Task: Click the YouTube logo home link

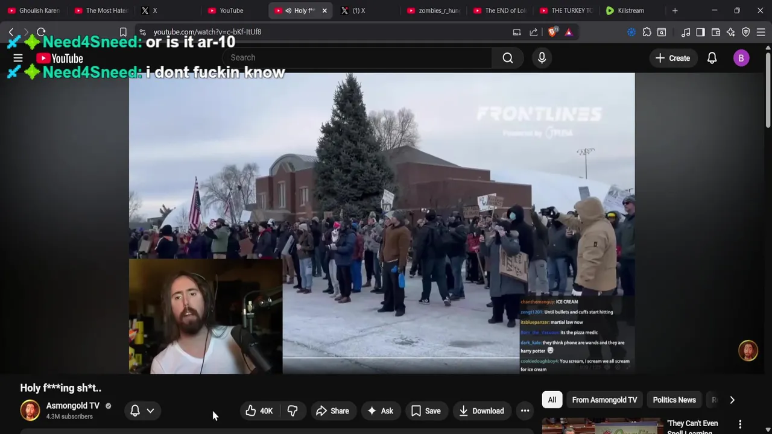Action: [59, 58]
